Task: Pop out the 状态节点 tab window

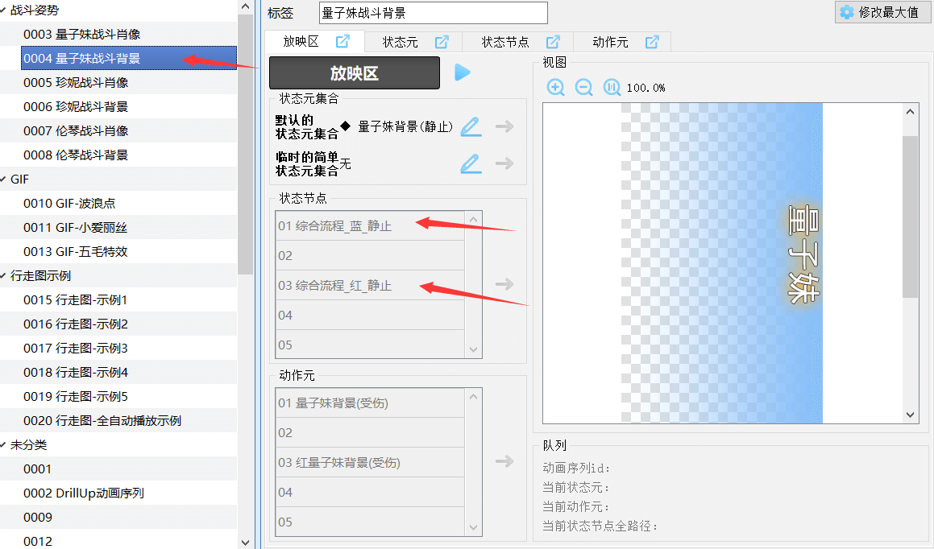Action: click(553, 42)
